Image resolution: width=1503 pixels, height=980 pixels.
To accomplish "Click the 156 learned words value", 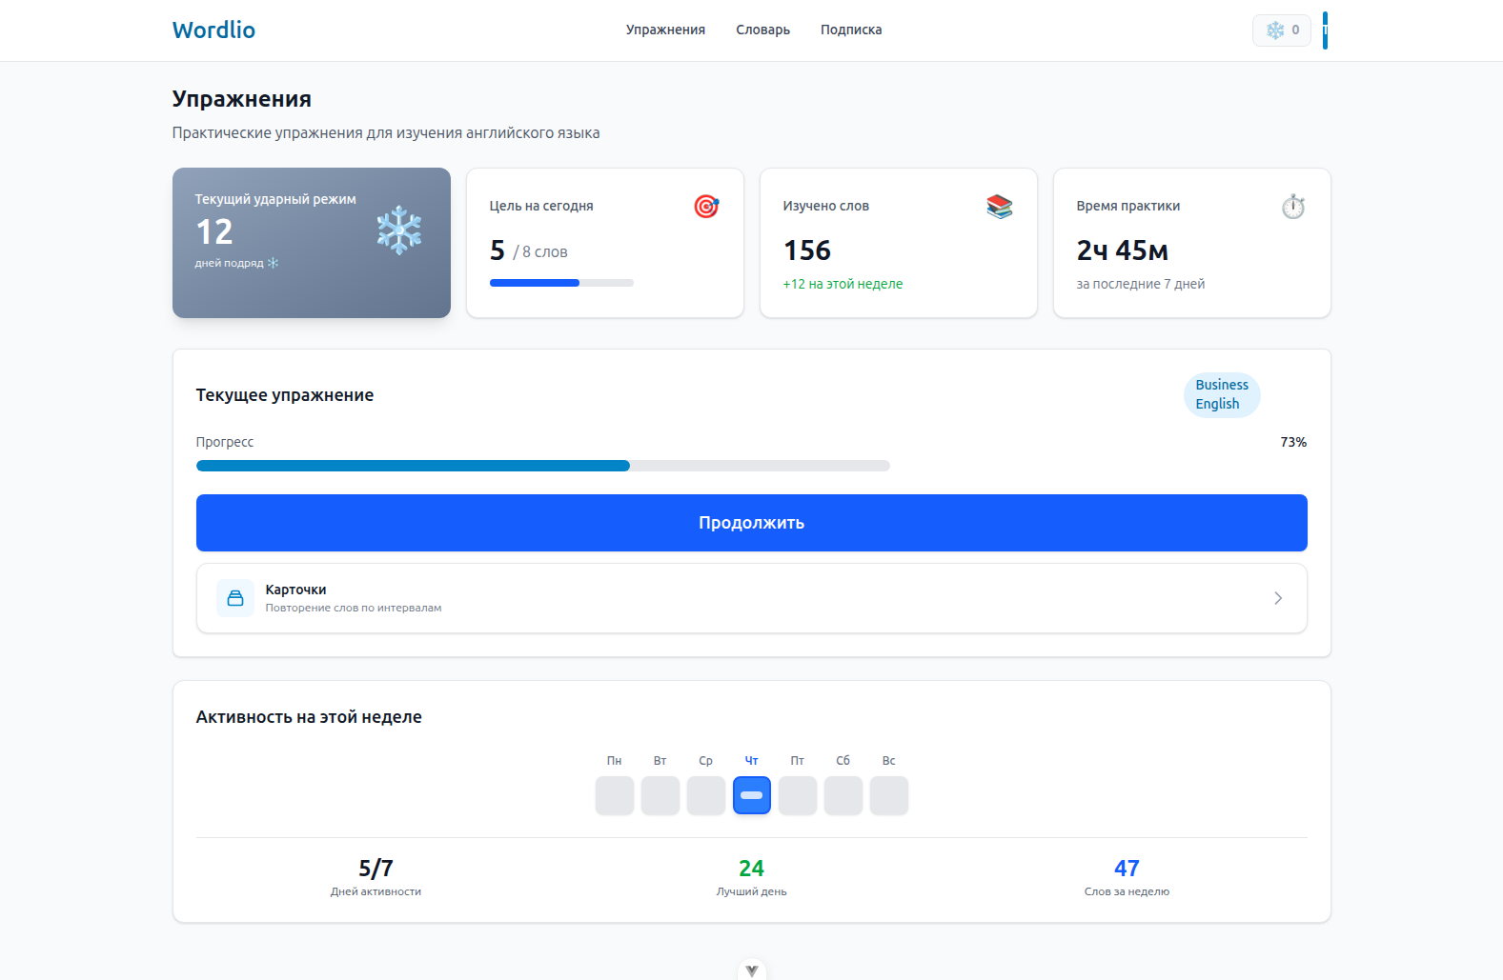I will (807, 250).
